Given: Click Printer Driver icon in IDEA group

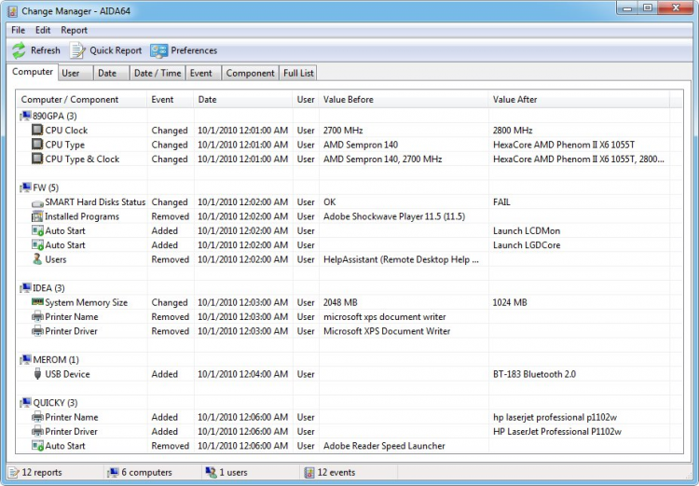Looking at the screenshot, I should [37, 331].
